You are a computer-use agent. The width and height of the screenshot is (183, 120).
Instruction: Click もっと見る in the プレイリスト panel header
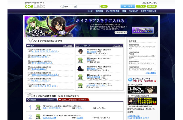[117, 46]
